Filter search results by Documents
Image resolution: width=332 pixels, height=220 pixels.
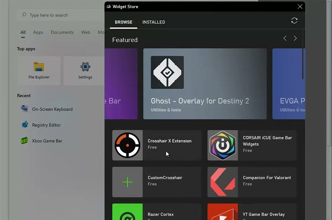(x=62, y=32)
